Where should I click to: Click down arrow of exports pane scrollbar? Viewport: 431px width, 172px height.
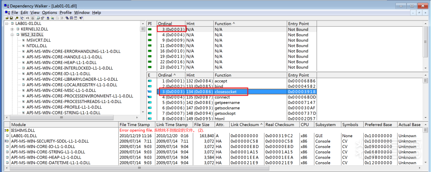pyautogui.click(x=426, y=118)
